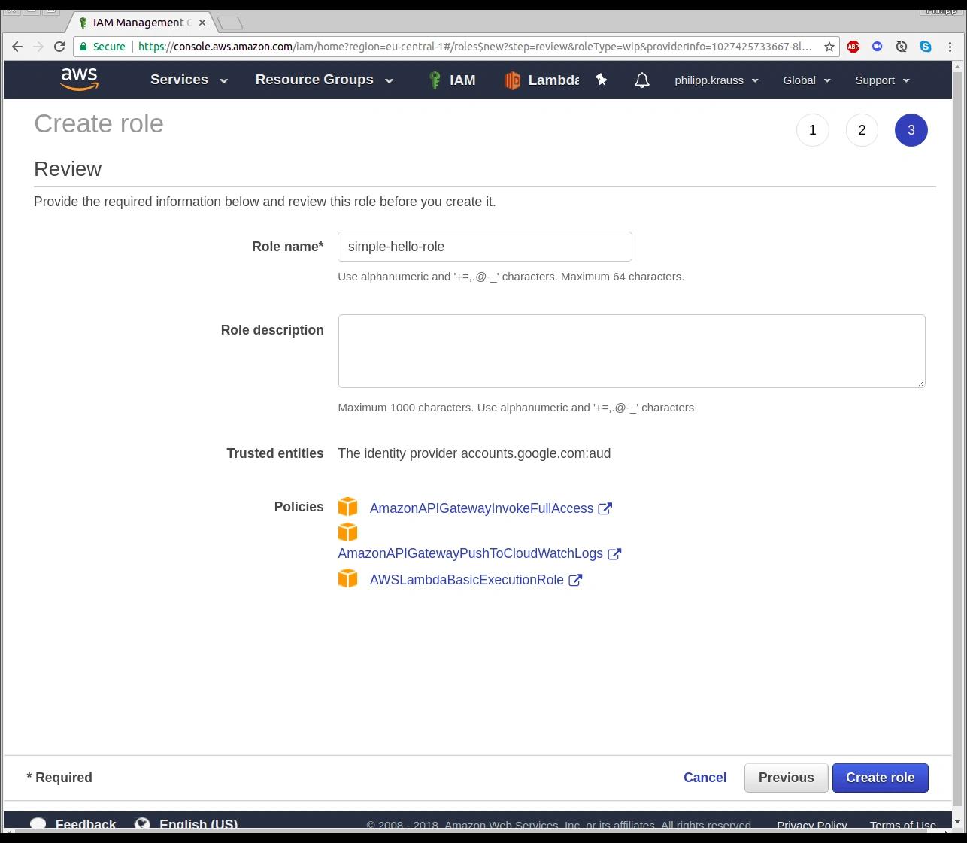Click into the Role name field
The height and width of the screenshot is (843, 967).
[x=485, y=247]
